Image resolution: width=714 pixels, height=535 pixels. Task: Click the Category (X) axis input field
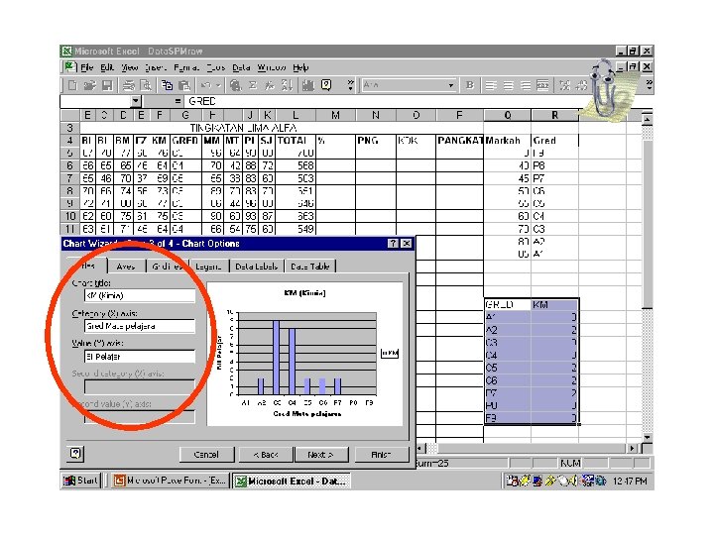140,326
